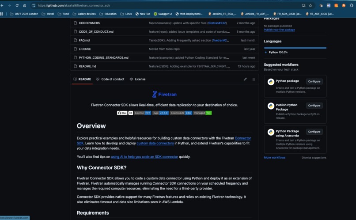The image size is (356, 220).
Task: Edit the README with the pencil icon
Action: [245, 79]
